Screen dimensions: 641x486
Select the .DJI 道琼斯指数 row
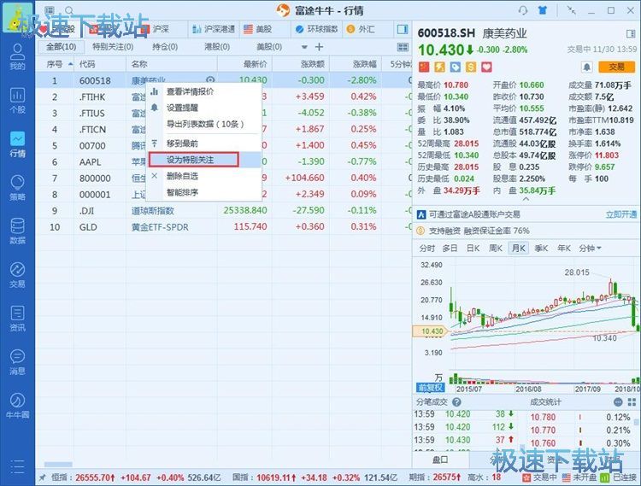pyautogui.click(x=223, y=211)
